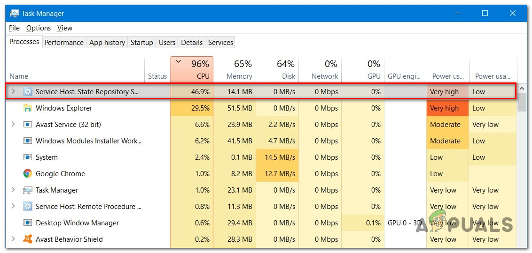Viewport: 532px width, 253px height.
Task: Expand Service Host: Remote Procedure row
Action: 13,207
